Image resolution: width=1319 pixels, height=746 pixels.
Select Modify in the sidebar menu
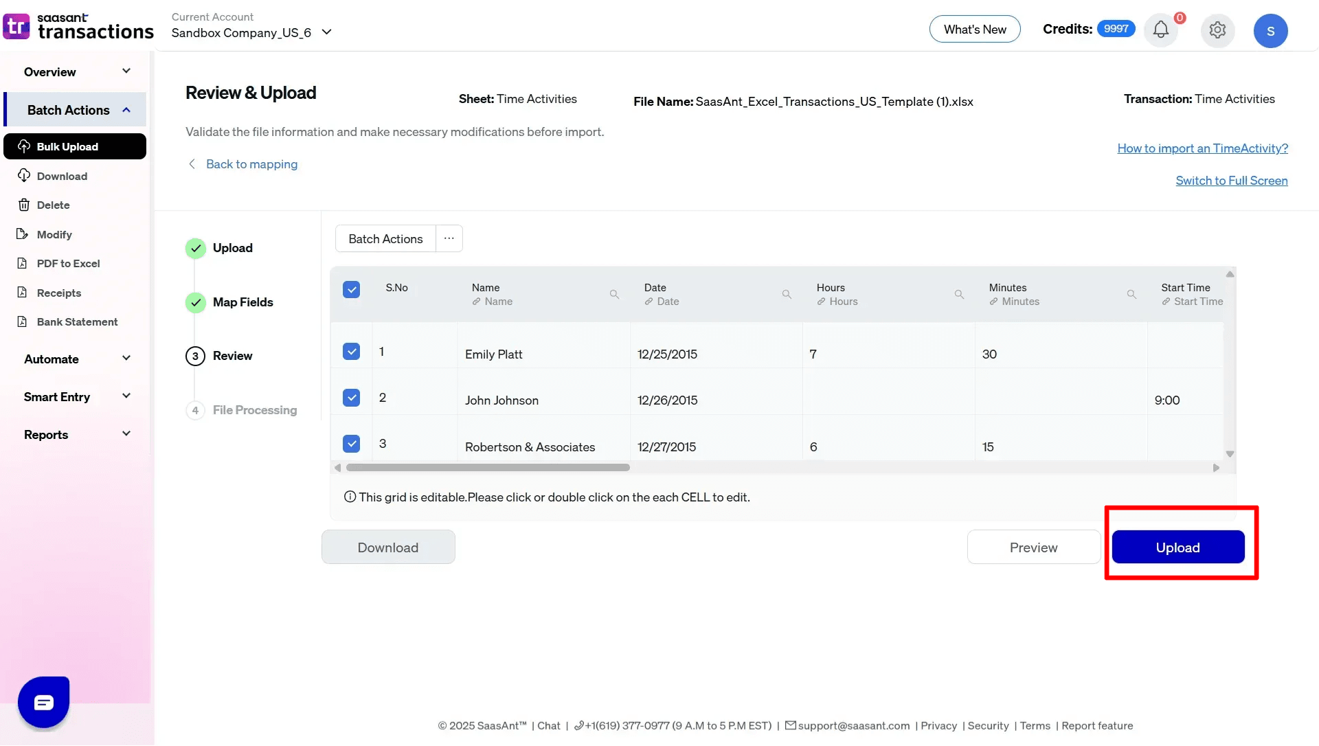(x=54, y=234)
